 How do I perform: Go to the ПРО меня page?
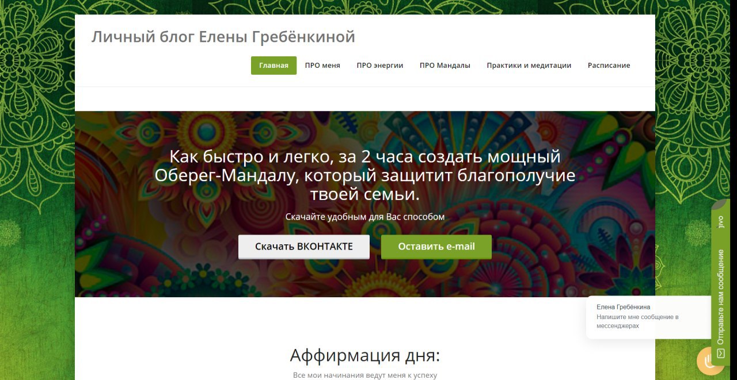(322, 66)
